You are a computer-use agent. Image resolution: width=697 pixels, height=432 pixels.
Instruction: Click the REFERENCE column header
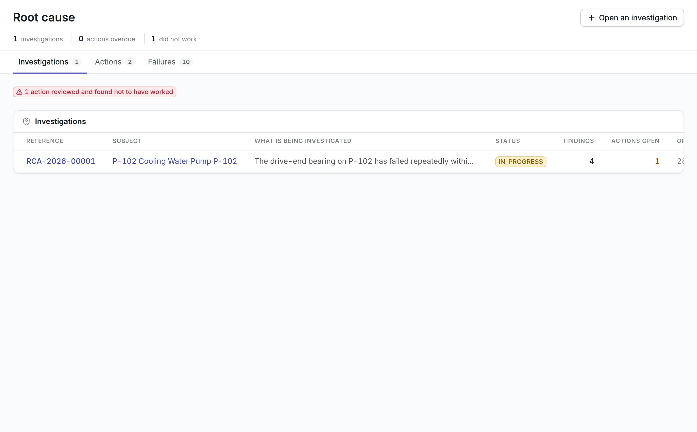click(45, 141)
